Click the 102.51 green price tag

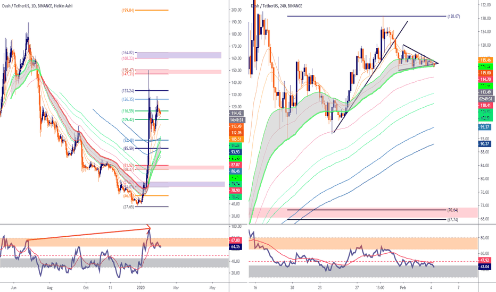[x=485, y=118]
